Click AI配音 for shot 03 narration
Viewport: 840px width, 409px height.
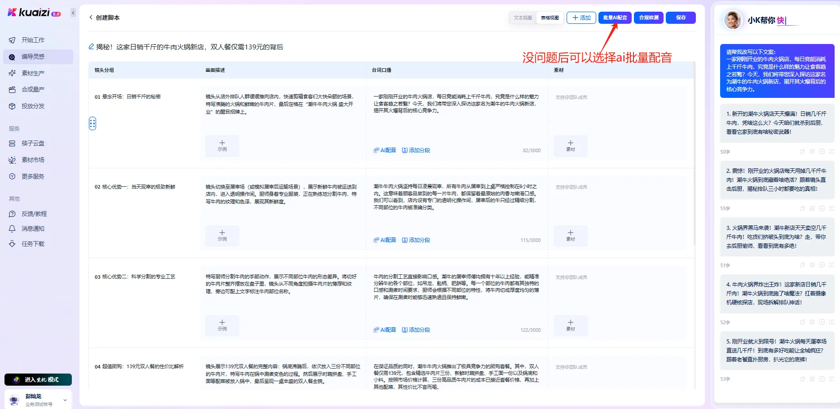point(385,330)
